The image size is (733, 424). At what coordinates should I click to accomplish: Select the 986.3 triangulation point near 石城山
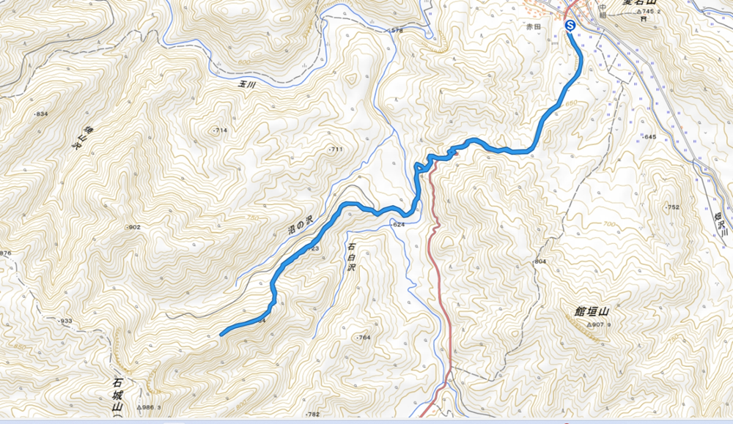tap(139, 408)
